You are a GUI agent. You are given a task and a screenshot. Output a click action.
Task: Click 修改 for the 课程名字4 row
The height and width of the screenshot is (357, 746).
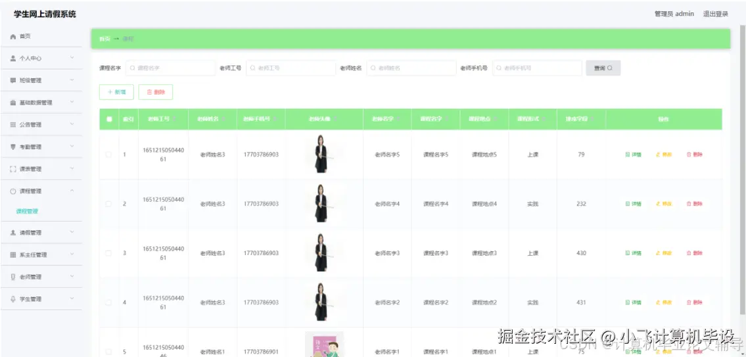click(x=664, y=204)
